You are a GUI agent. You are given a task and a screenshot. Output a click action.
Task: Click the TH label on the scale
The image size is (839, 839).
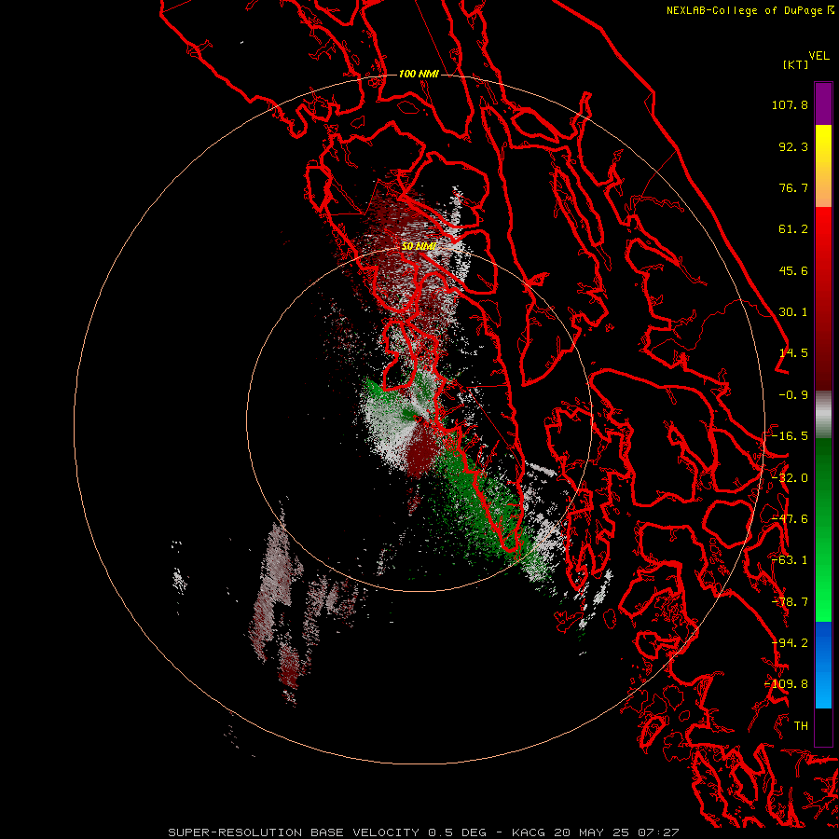click(x=801, y=726)
